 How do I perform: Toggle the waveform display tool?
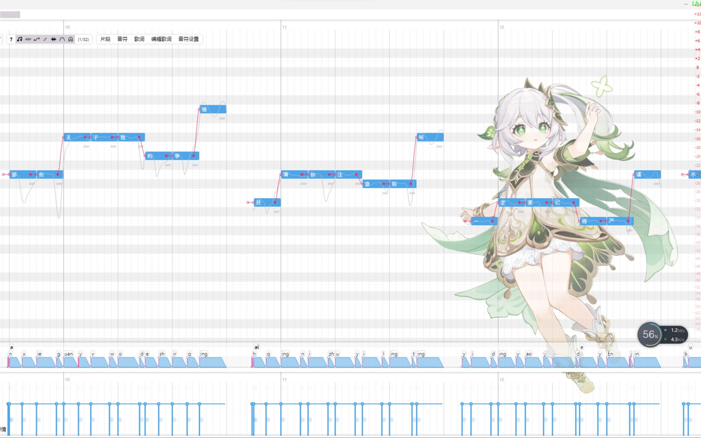pyautogui.click(x=53, y=39)
